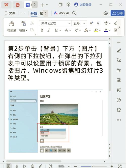Add a new tab with plus
The height and width of the screenshot is (168, 126).
[42, 5]
